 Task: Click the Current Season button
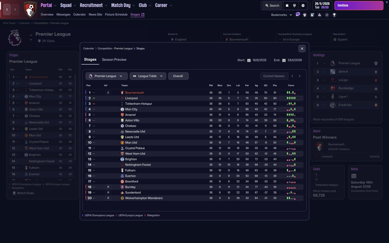coord(274,76)
